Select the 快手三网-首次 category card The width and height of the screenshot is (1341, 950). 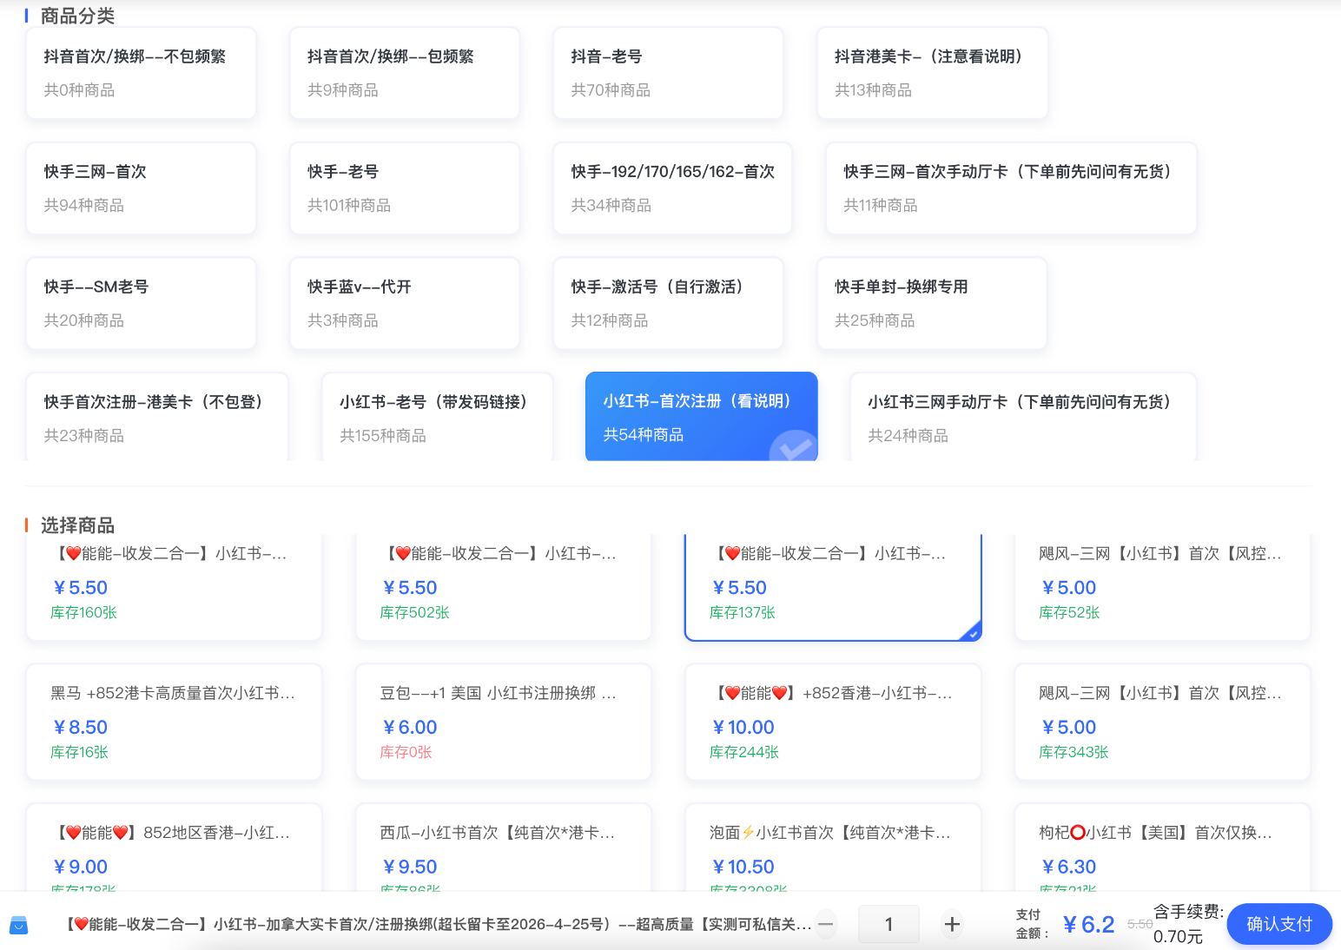141,188
